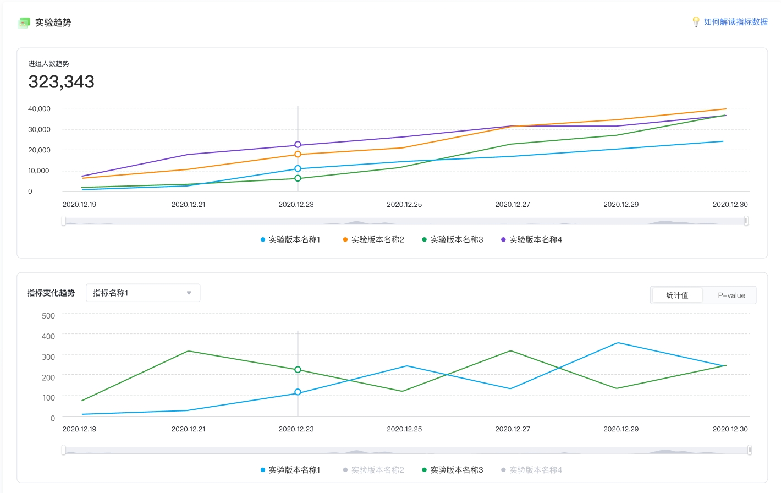Click the 指标变化趋势 heading

(x=51, y=293)
